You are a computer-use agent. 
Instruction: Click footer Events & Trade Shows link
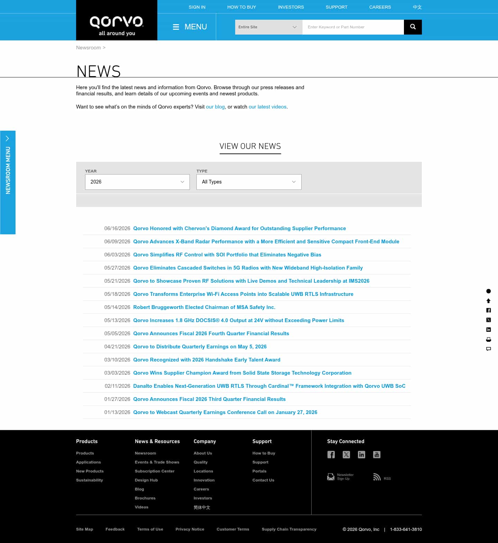tap(157, 462)
